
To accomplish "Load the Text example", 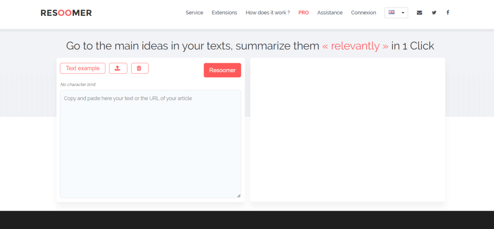I will [82, 69].
